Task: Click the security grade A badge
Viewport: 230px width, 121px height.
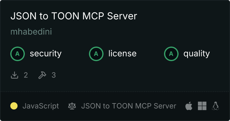Action: pyautogui.click(x=18, y=54)
